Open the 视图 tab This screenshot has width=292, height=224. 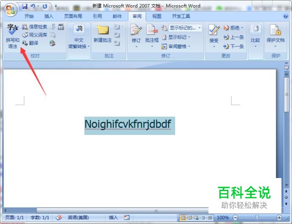coord(157,16)
